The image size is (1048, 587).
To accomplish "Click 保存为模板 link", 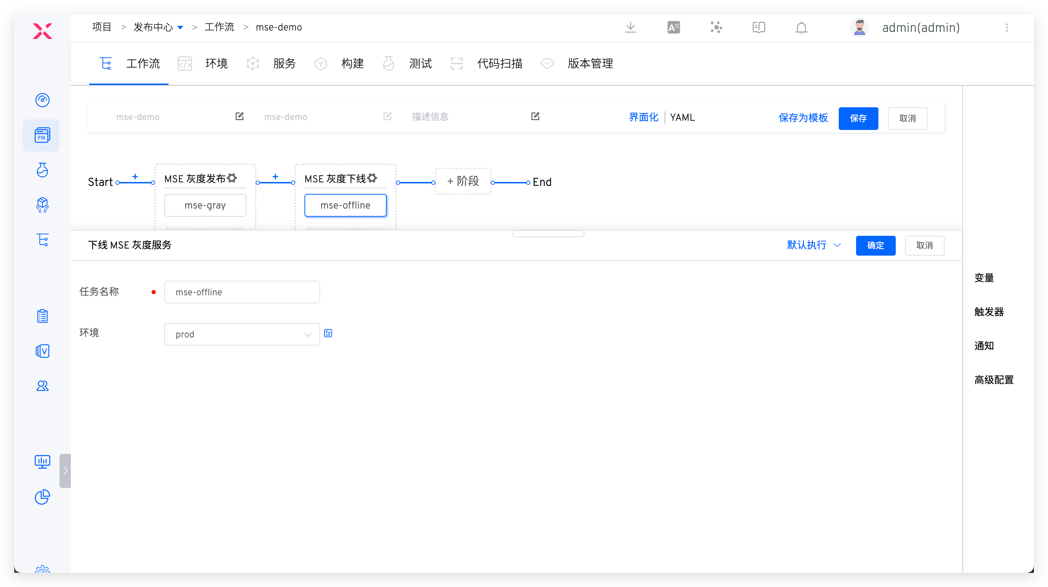I will click(x=803, y=118).
